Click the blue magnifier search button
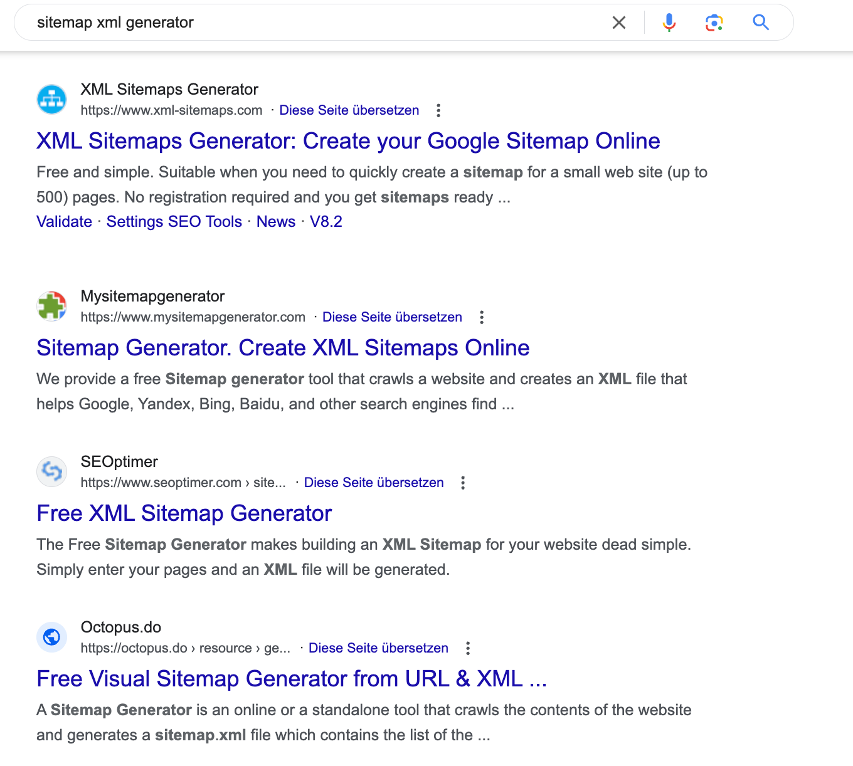The width and height of the screenshot is (853, 766). coord(761,23)
